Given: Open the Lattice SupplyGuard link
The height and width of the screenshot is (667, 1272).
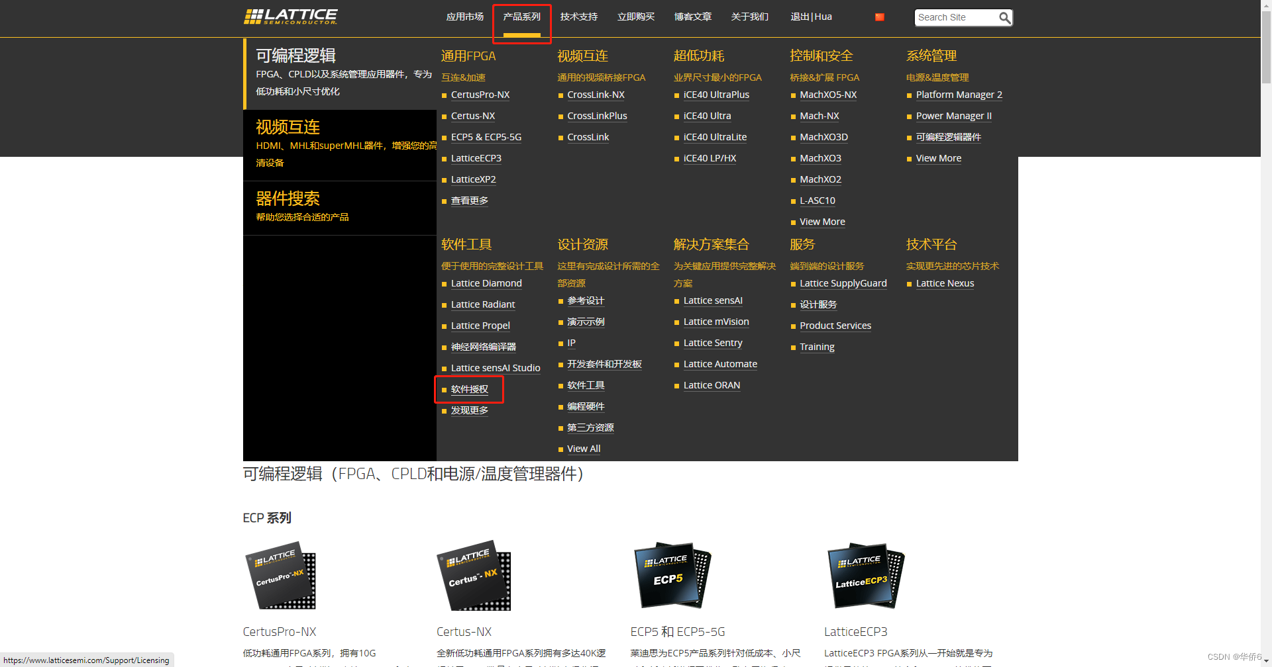Looking at the screenshot, I should tap(843, 284).
